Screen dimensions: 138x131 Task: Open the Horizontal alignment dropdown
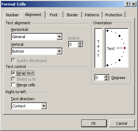tap(59, 37)
